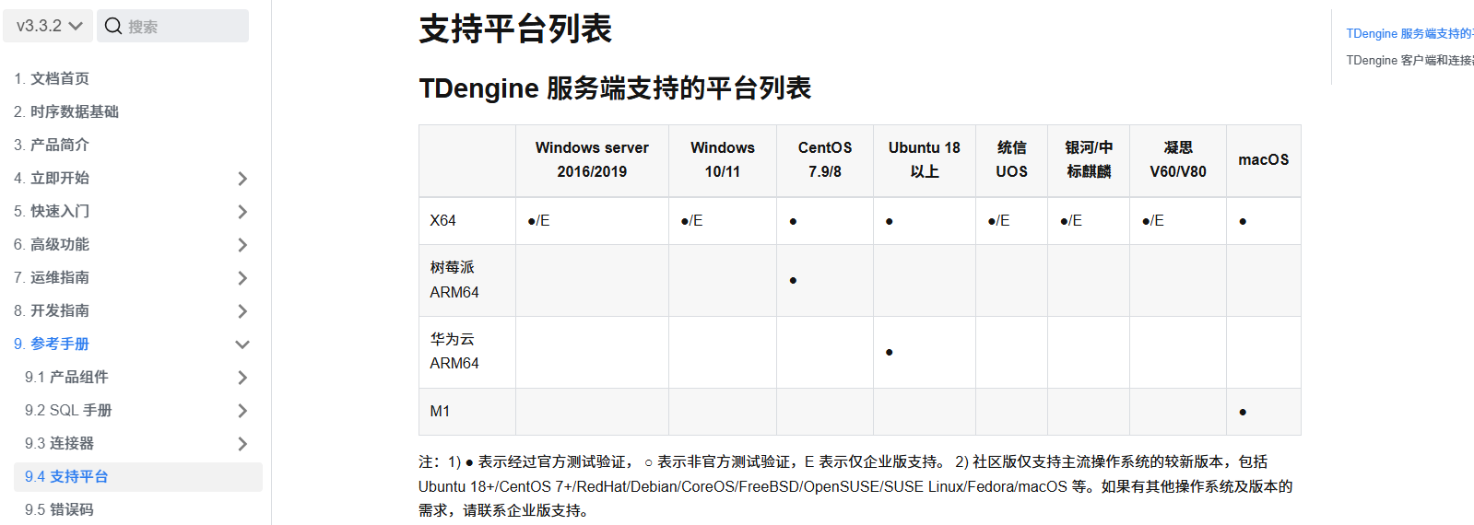The height and width of the screenshot is (525, 1474).
Task: Select 9.4 支持平台 menu item
Action: (66, 476)
